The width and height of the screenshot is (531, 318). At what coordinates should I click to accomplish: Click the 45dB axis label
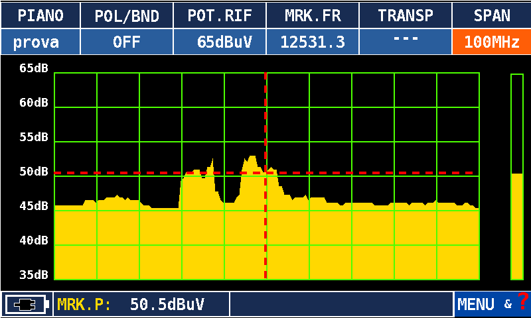pyautogui.click(x=34, y=206)
